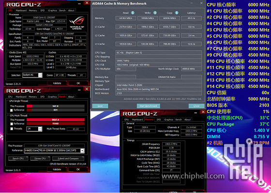Close the AIDA64 Cache & Memory Benchmark window
The width and height of the screenshot is (271, 193).
tap(201, 3)
